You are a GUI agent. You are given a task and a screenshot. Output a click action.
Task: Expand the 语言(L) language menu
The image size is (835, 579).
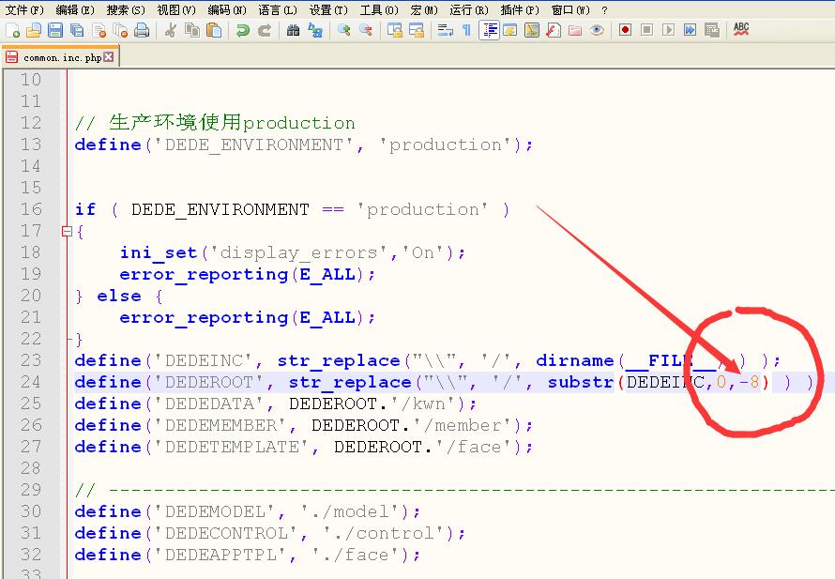click(278, 9)
